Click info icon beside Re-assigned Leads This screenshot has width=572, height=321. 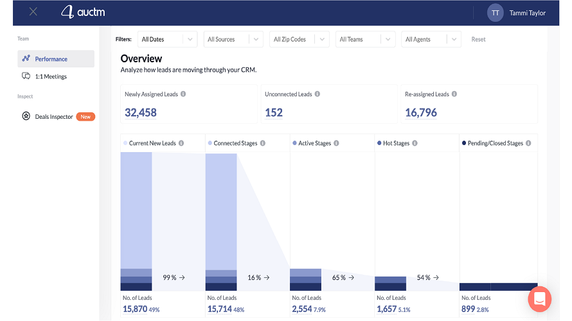(x=454, y=94)
